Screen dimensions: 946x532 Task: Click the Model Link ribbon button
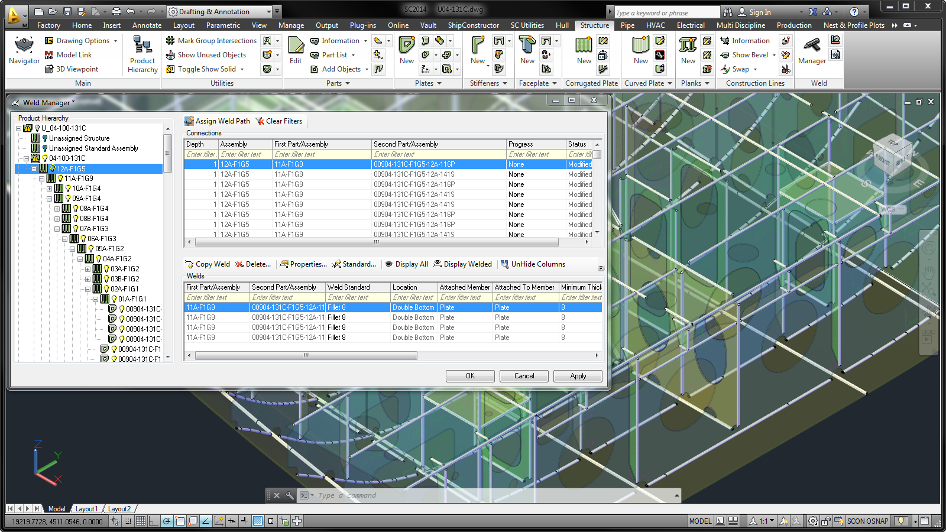coord(68,55)
